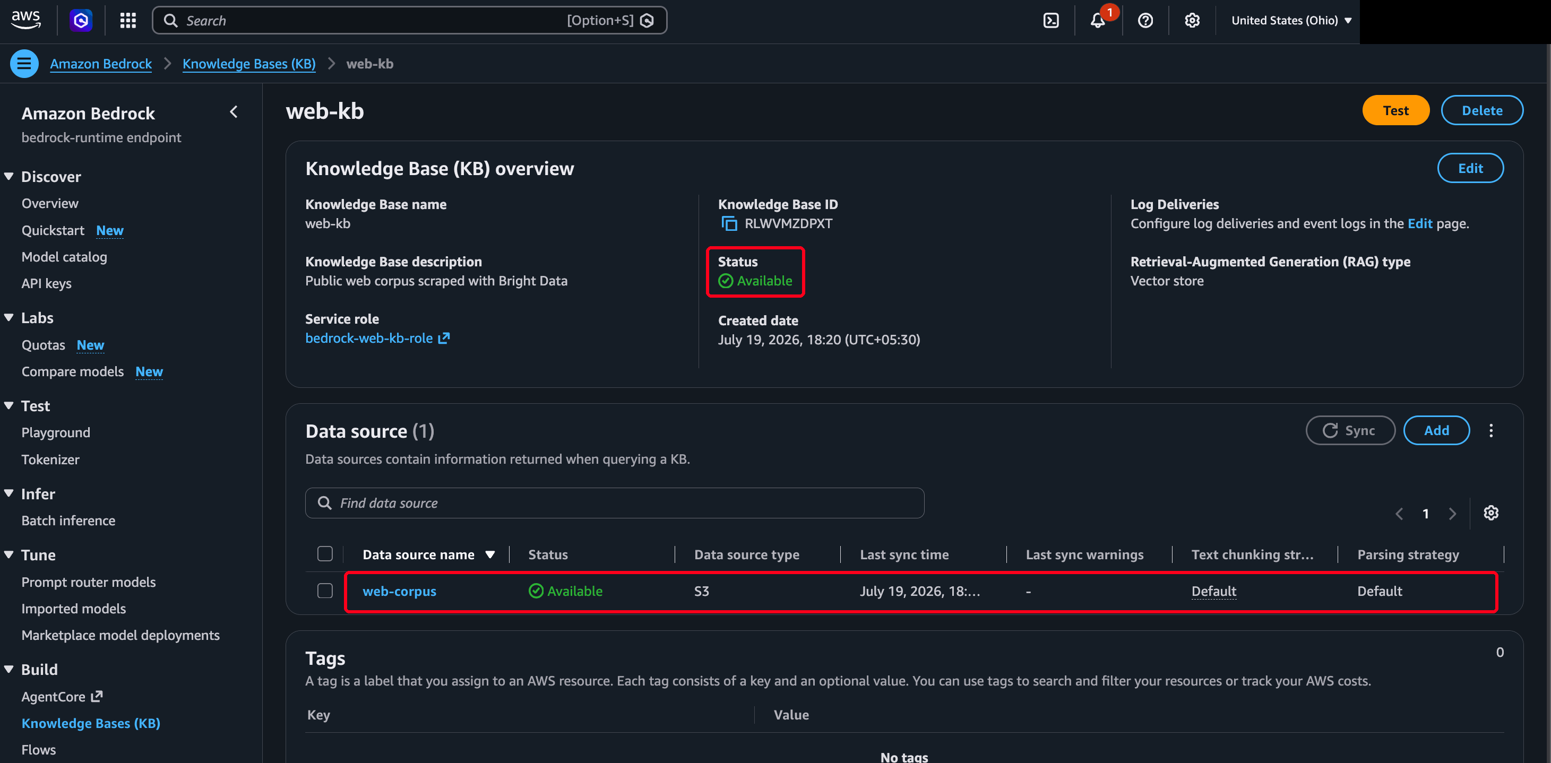Click the Delete knowledge base button
The width and height of the screenshot is (1551, 763).
1482,110
